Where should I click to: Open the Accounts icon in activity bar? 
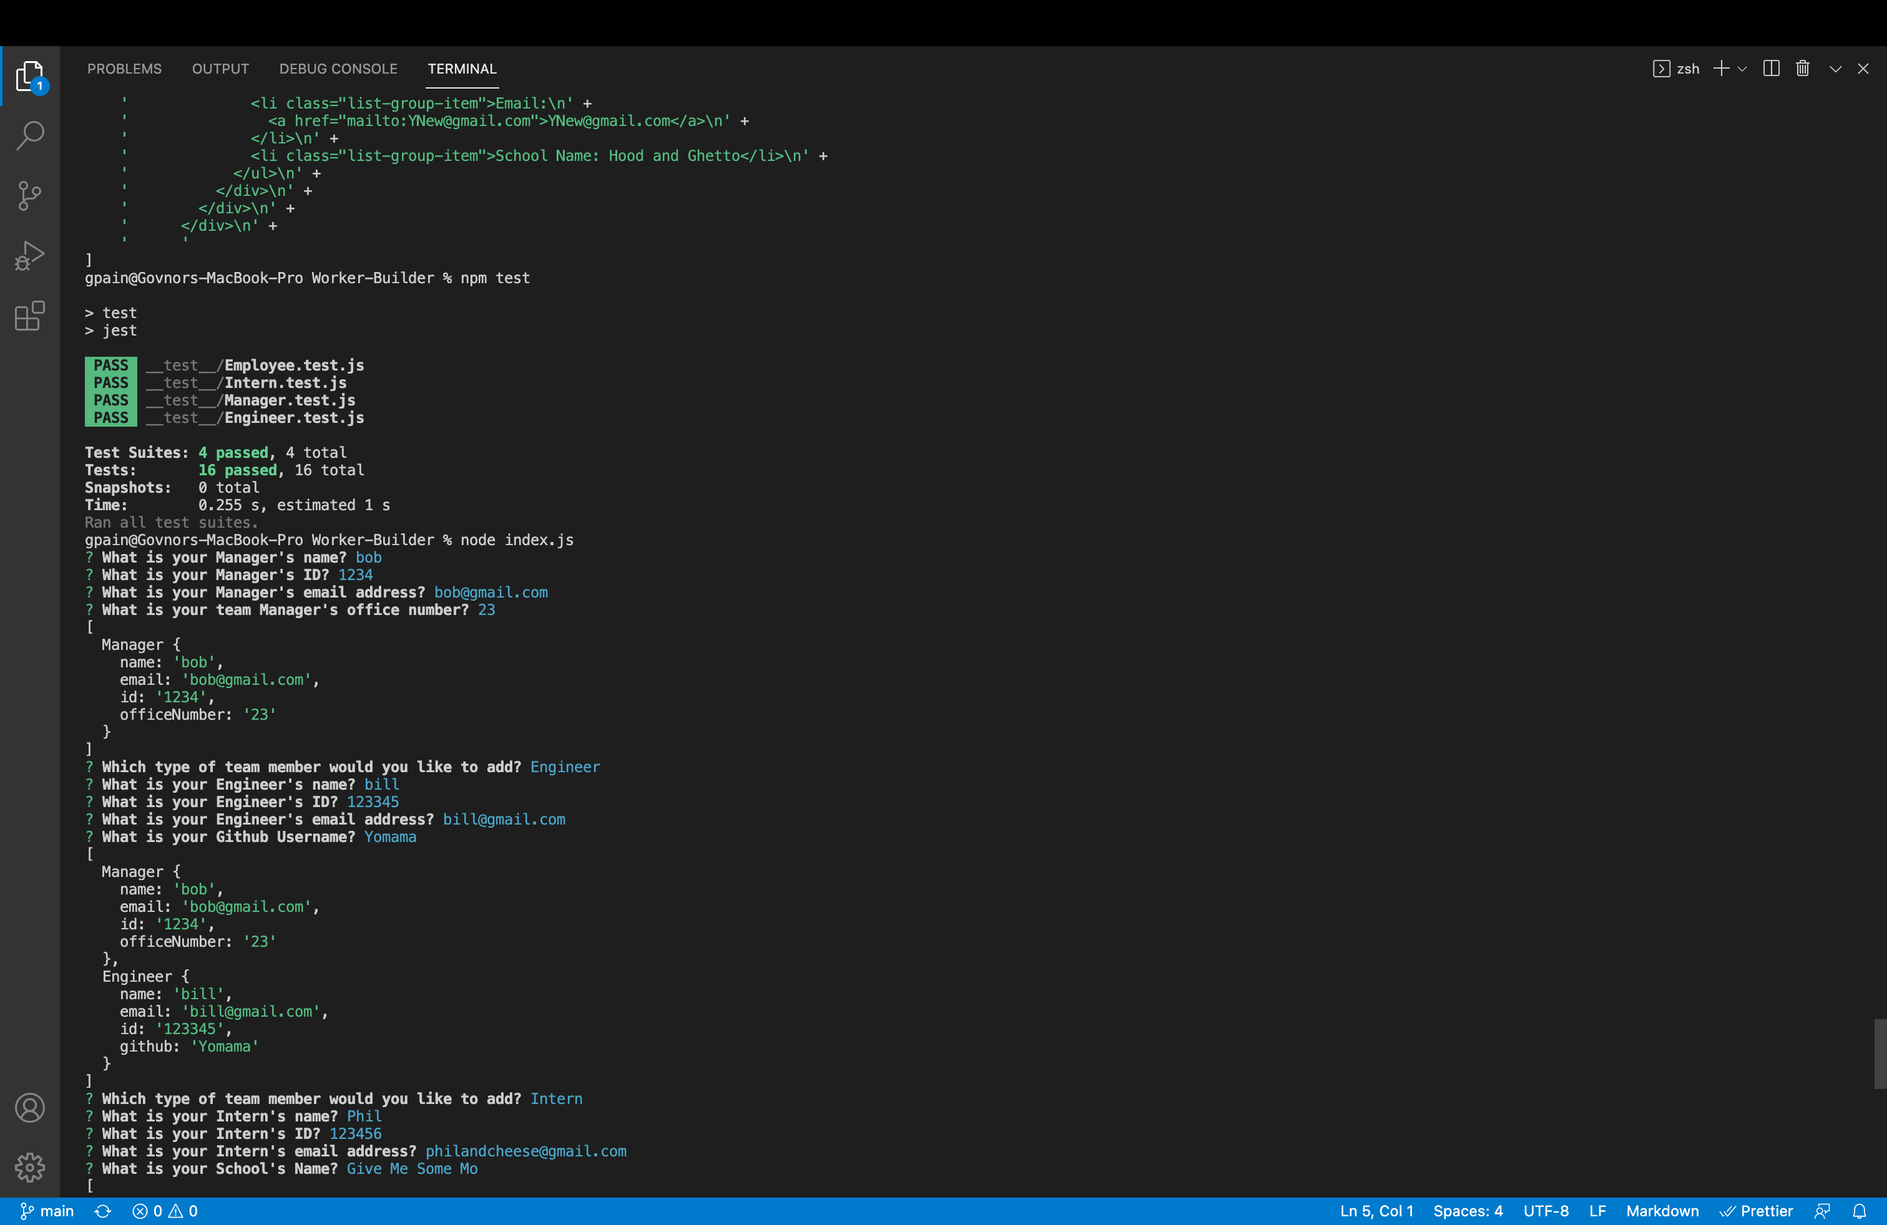click(x=30, y=1107)
